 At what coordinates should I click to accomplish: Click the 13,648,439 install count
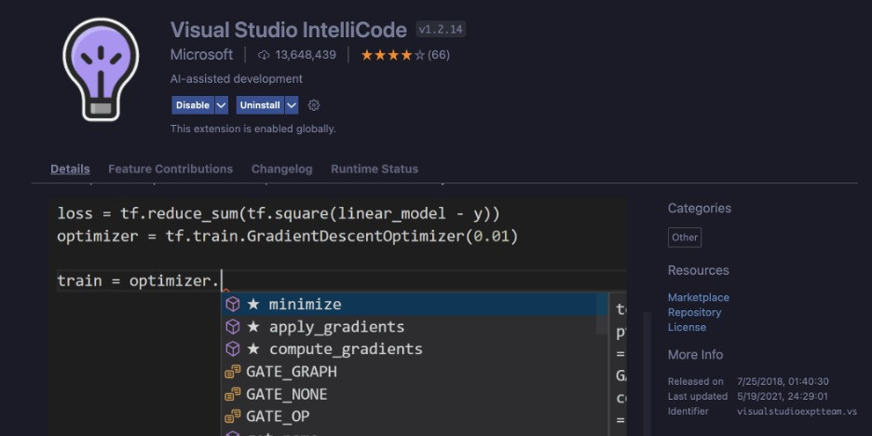pos(306,55)
